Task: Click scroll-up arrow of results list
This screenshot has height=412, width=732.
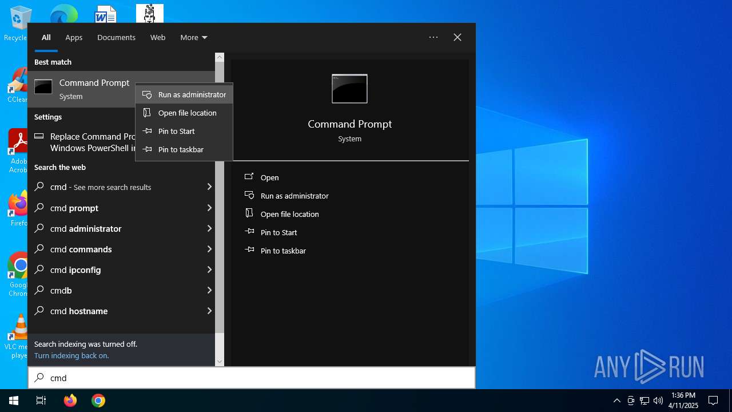Action: tap(220, 57)
